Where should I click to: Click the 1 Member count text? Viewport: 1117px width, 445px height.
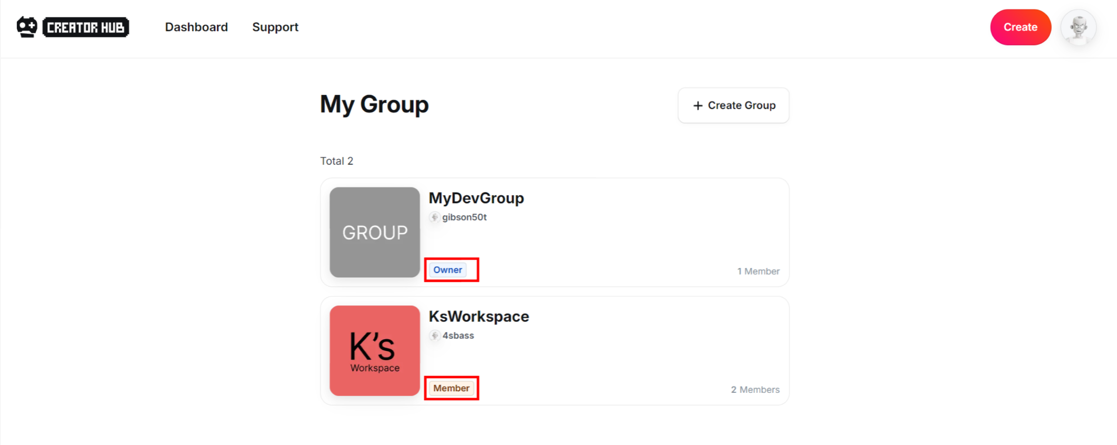(x=758, y=271)
